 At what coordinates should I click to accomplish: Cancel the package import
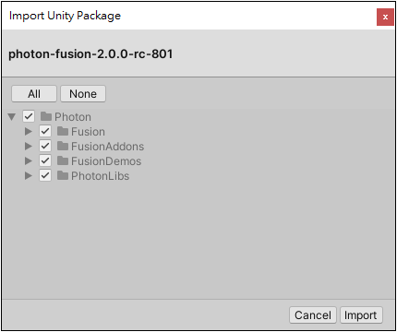313,315
